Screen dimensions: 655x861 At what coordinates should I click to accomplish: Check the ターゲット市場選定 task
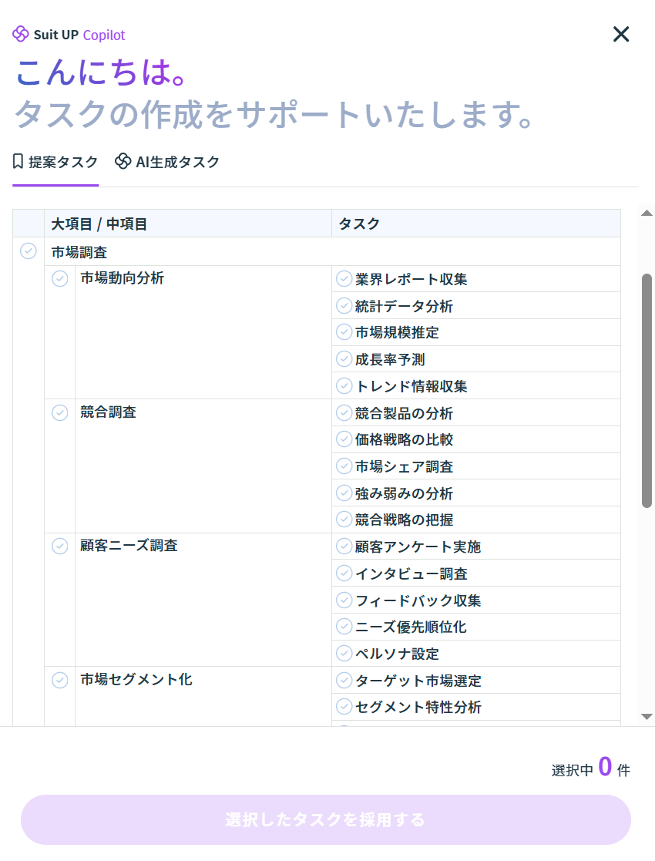[344, 681]
